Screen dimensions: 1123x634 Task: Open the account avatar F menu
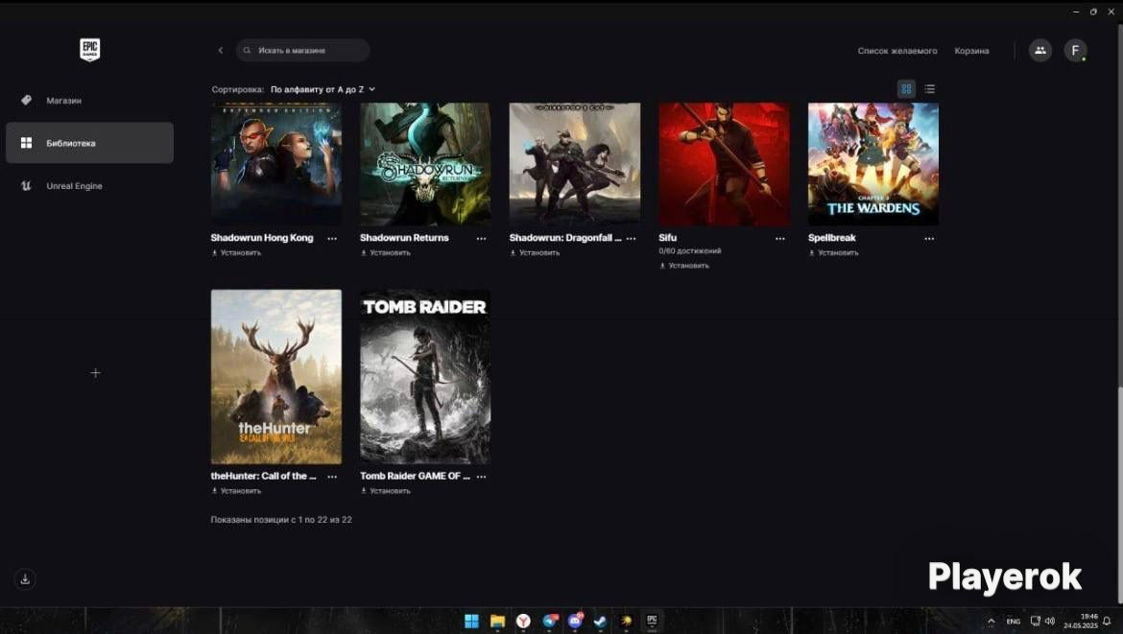(x=1075, y=50)
